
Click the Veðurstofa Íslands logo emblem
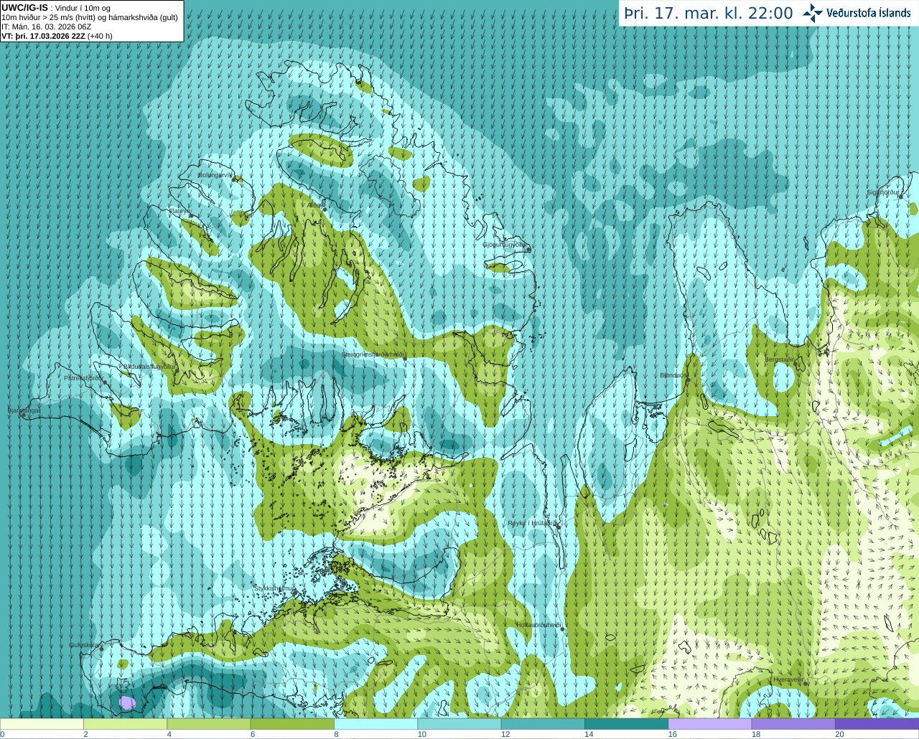(813, 13)
